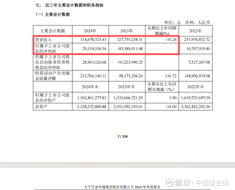The height and width of the screenshot is (190, 235).
Task: Click the page number 7 / 224
Action: click(x=123, y=136)
